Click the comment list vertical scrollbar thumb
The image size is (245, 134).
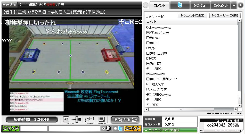(x=240, y=97)
